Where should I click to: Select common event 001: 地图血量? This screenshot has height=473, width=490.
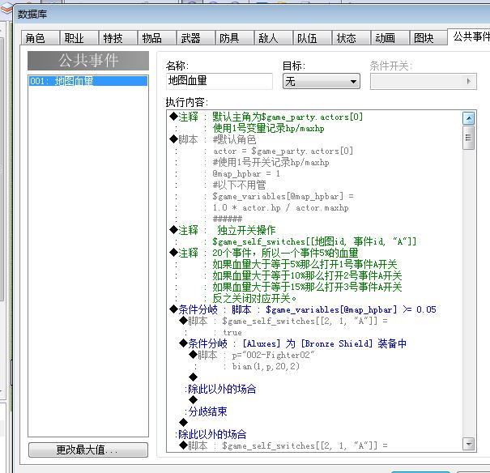pyautogui.click(x=87, y=81)
